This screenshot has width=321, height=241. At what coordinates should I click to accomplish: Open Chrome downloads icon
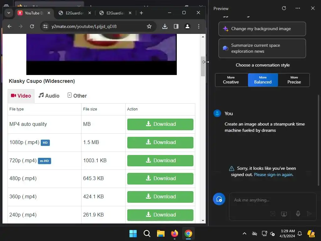click(x=165, y=26)
